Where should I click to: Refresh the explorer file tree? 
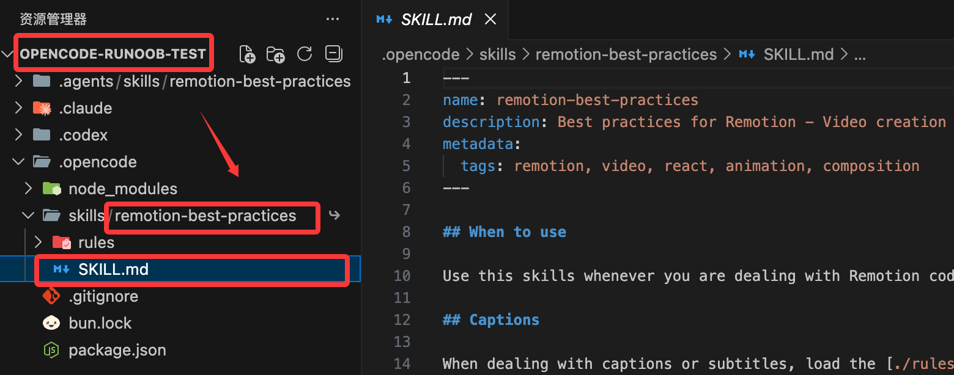point(305,54)
